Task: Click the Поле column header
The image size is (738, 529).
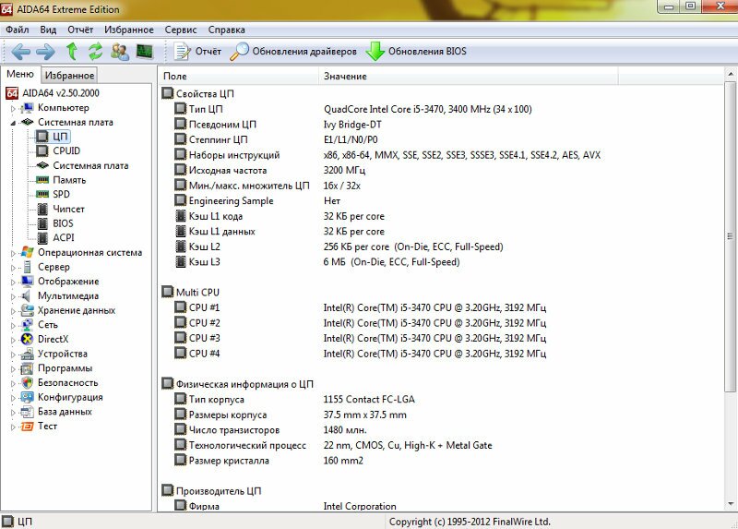Action: click(x=239, y=76)
